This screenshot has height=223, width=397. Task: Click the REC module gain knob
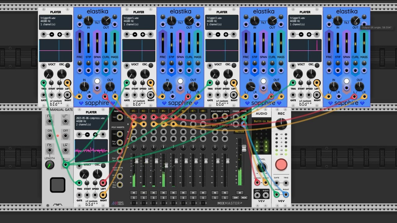tap(281, 124)
